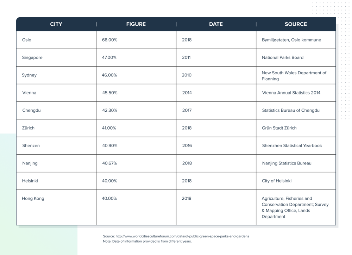
Task: Click the FIGURE column header
Action: (x=136, y=24)
